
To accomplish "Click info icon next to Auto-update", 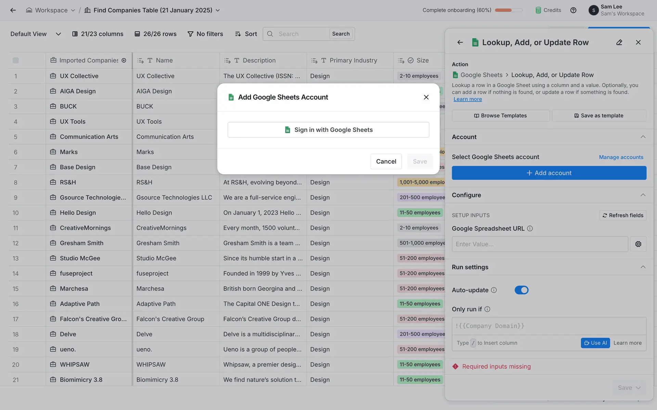I will pos(494,290).
